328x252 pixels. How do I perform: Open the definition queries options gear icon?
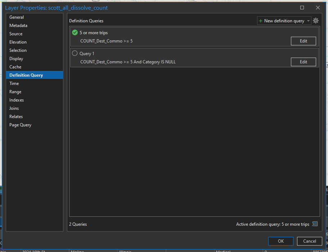coord(316,21)
